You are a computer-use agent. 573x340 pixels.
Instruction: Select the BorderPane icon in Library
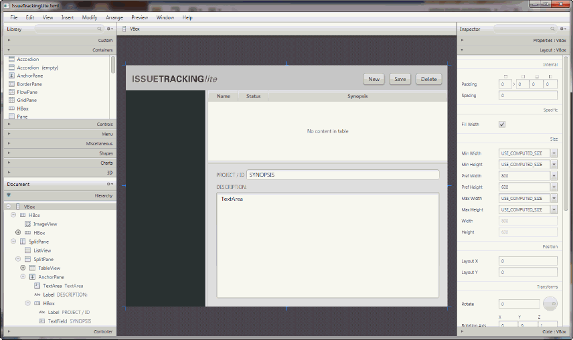tap(11, 84)
